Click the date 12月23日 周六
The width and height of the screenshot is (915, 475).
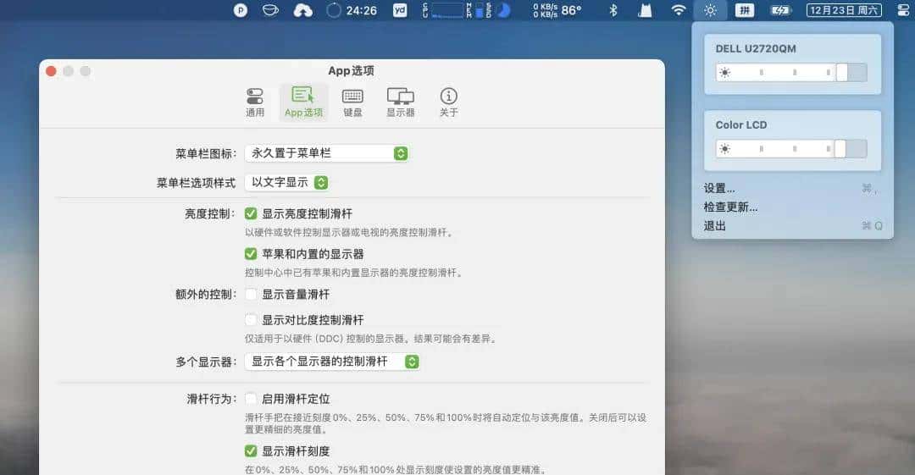[x=844, y=10]
